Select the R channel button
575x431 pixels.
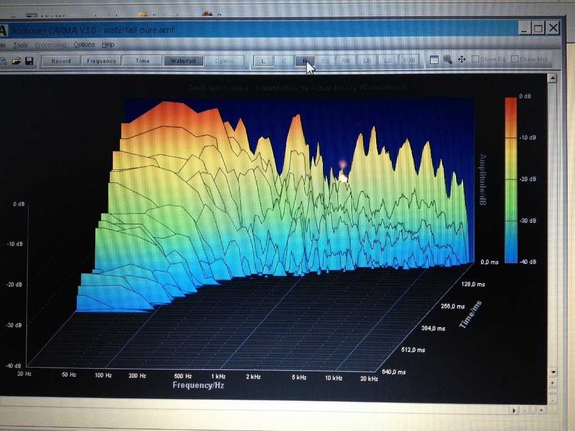point(305,61)
